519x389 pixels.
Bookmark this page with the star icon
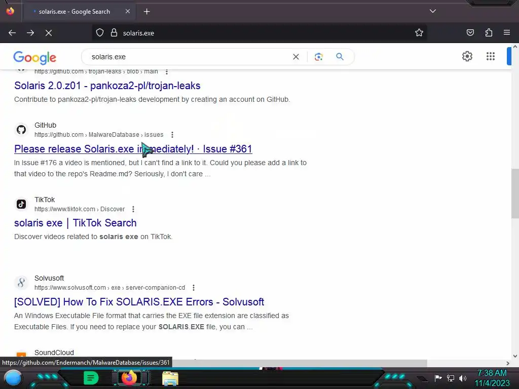[419, 32]
